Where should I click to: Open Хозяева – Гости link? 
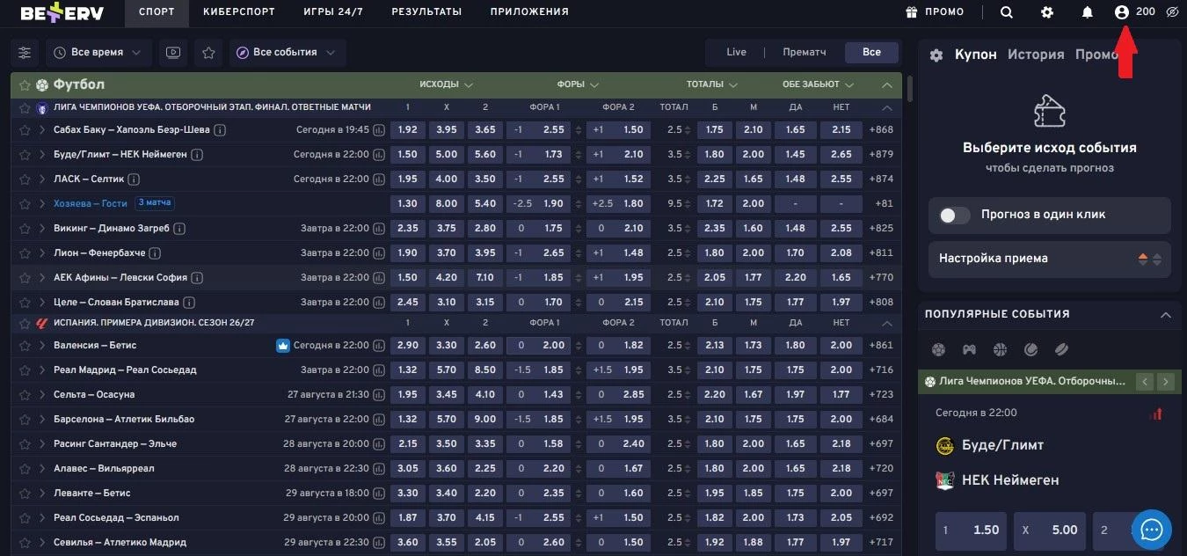91,203
